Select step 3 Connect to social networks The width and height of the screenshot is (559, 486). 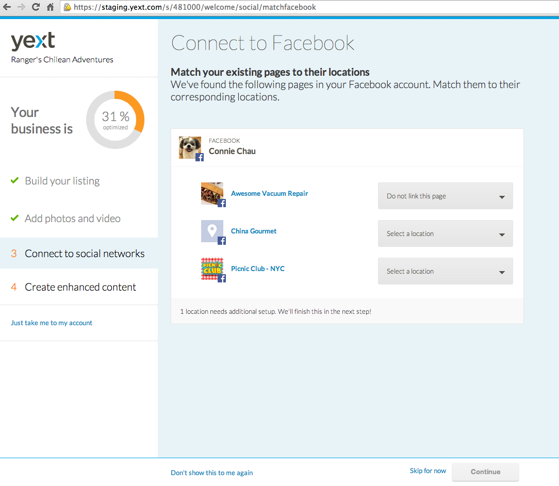(79, 254)
